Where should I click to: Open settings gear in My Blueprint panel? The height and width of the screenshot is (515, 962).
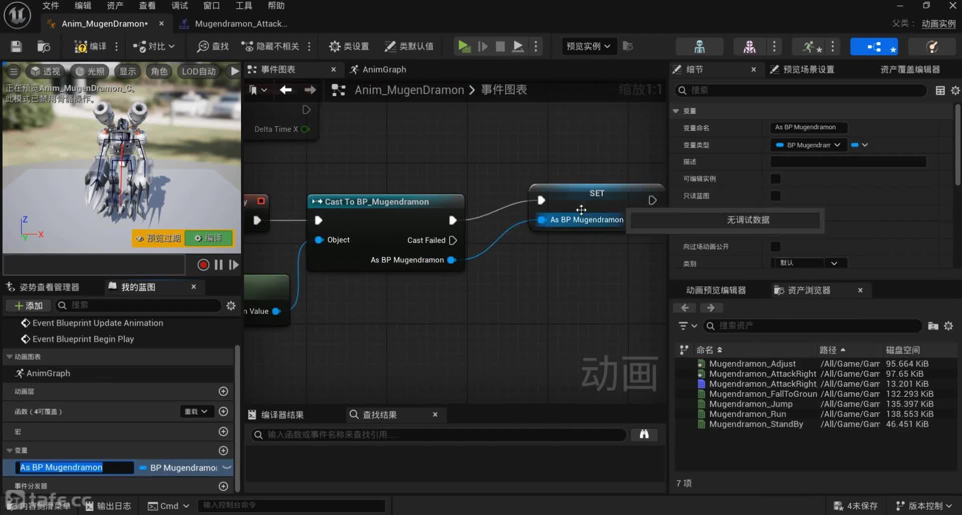230,306
